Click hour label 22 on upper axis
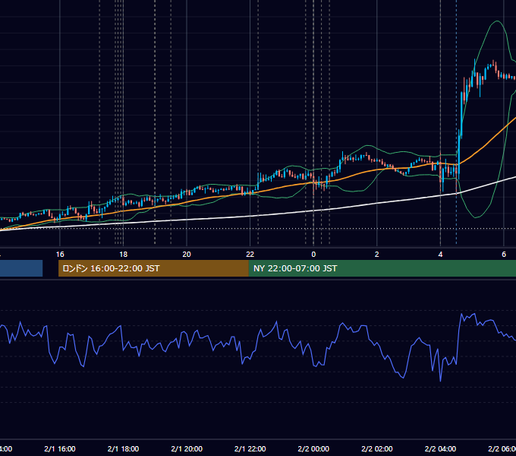This screenshot has width=516, height=456. point(250,255)
